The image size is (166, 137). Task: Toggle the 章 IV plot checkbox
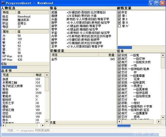click(x=119, y=26)
